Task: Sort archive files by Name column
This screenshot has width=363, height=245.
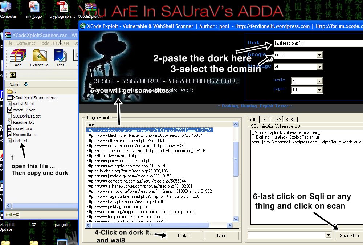Action: pyautogui.click(x=15, y=85)
